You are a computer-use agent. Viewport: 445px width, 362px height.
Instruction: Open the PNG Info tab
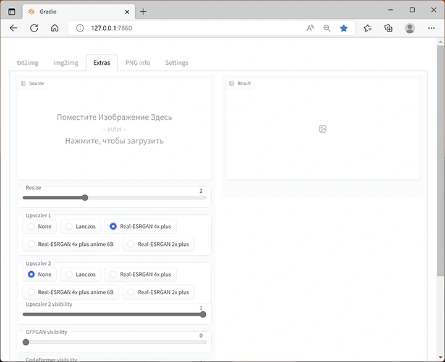point(138,62)
